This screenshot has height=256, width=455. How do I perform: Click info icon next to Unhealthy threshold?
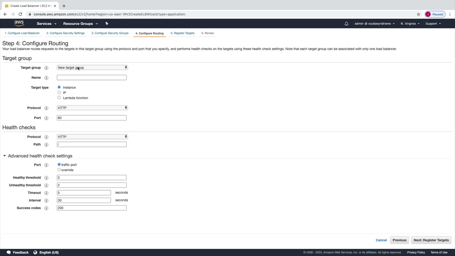(x=46, y=185)
